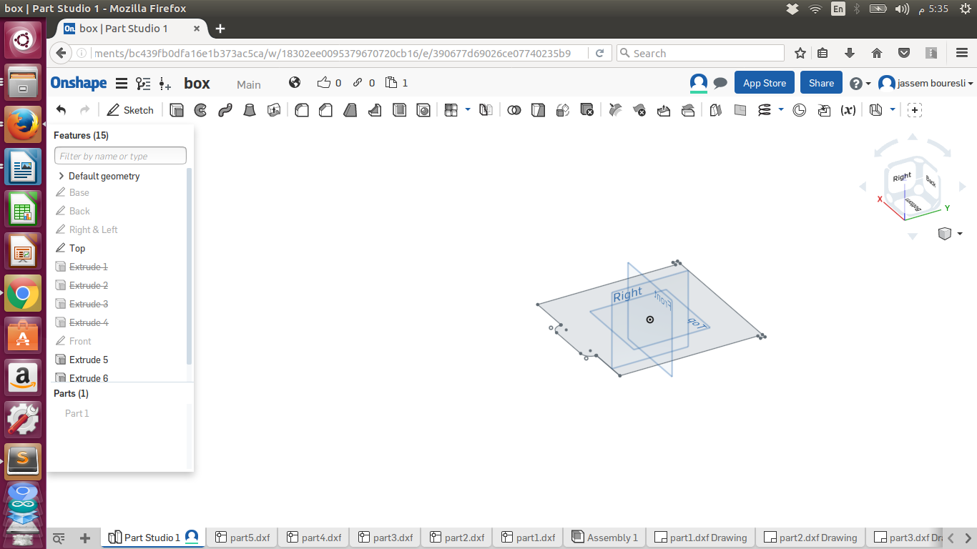977x549 pixels.
Task: Select the Mirror tool
Action: tap(486, 110)
